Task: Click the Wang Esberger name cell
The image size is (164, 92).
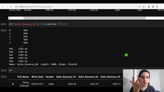Action: [x=24, y=84]
